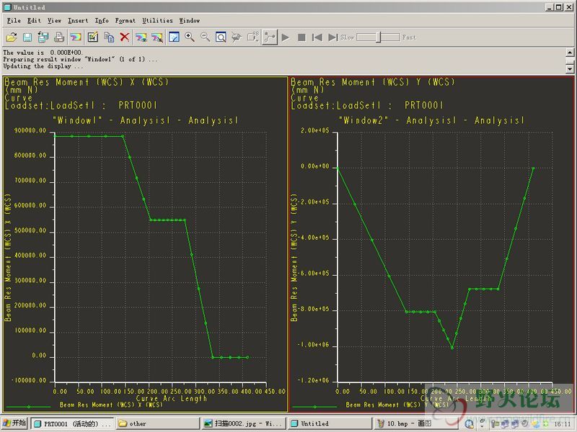
Task: Toggle the graph curve points button
Action: (270, 37)
